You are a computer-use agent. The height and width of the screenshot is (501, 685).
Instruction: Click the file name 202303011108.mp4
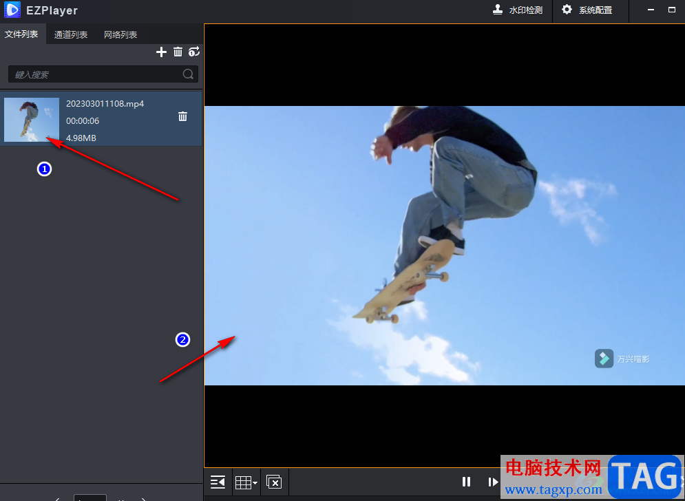click(x=105, y=103)
